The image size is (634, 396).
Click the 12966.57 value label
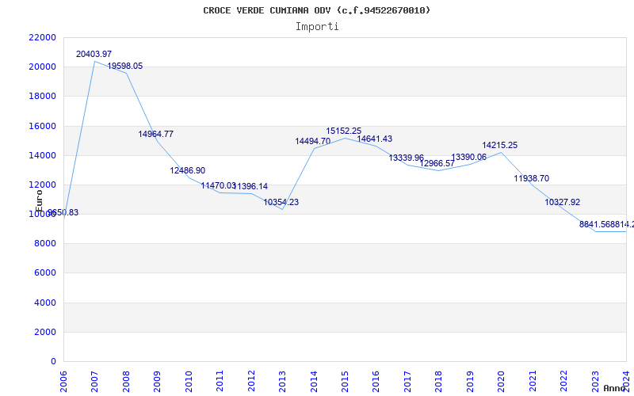[x=437, y=164]
